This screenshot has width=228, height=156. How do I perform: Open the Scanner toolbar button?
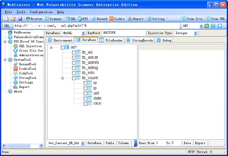[x=53, y=19]
